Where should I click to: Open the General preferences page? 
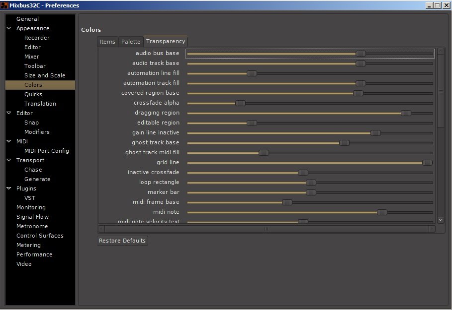(27, 19)
